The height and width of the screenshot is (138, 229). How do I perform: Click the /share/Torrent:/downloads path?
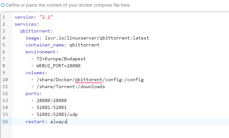click(x=70, y=87)
